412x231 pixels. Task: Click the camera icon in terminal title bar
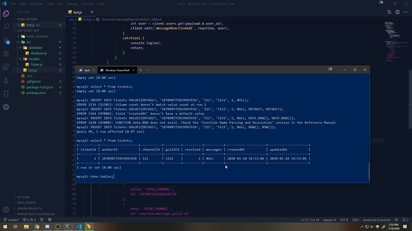[x=330, y=69]
